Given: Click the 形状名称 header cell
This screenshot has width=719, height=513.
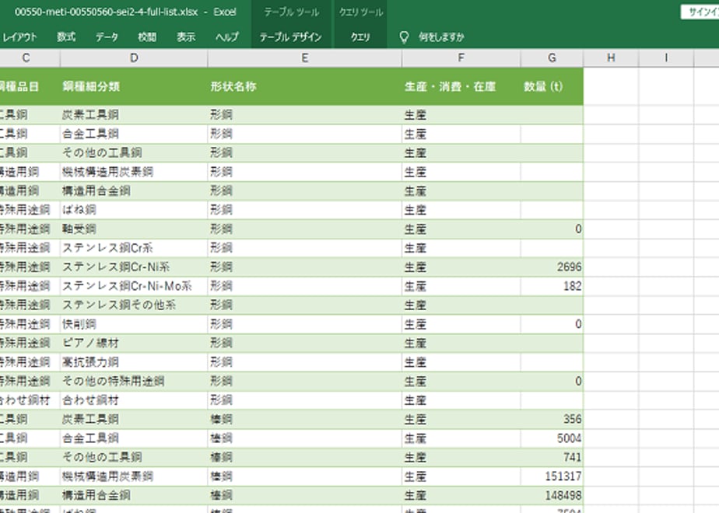Looking at the screenshot, I should pyautogui.click(x=304, y=86).
